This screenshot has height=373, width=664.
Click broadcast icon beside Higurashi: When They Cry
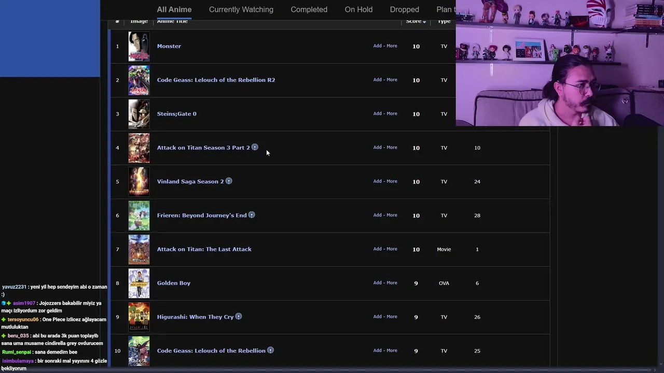click(239, 317)
